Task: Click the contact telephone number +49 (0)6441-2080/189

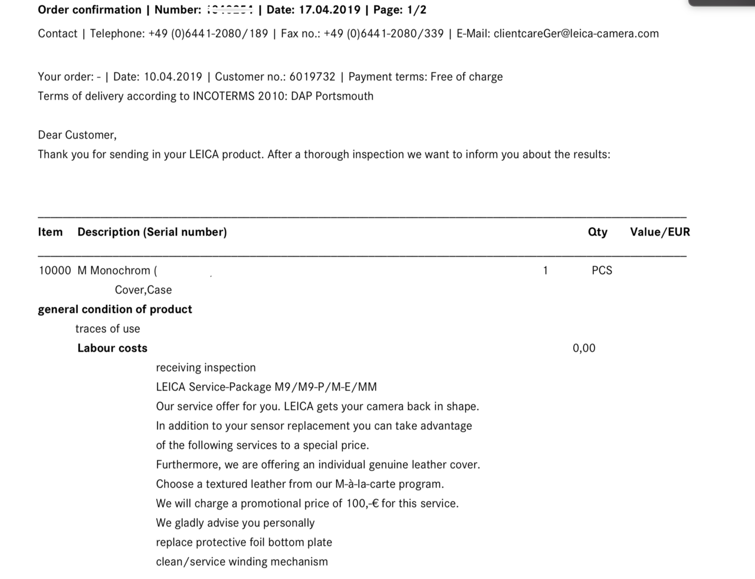Action: 208,34
